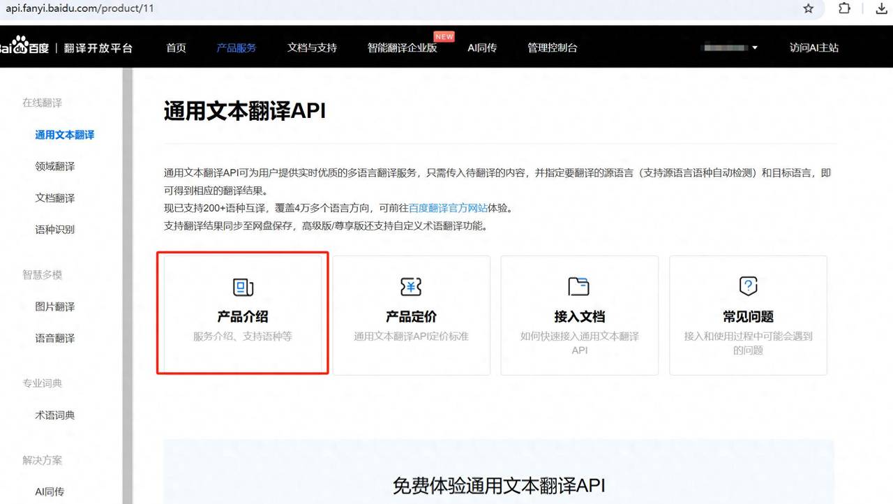The height and width of the screenshot is (504, 893).
Task: Click the ¥ pricing icon above 产品定价
Action: pos(411,286)
